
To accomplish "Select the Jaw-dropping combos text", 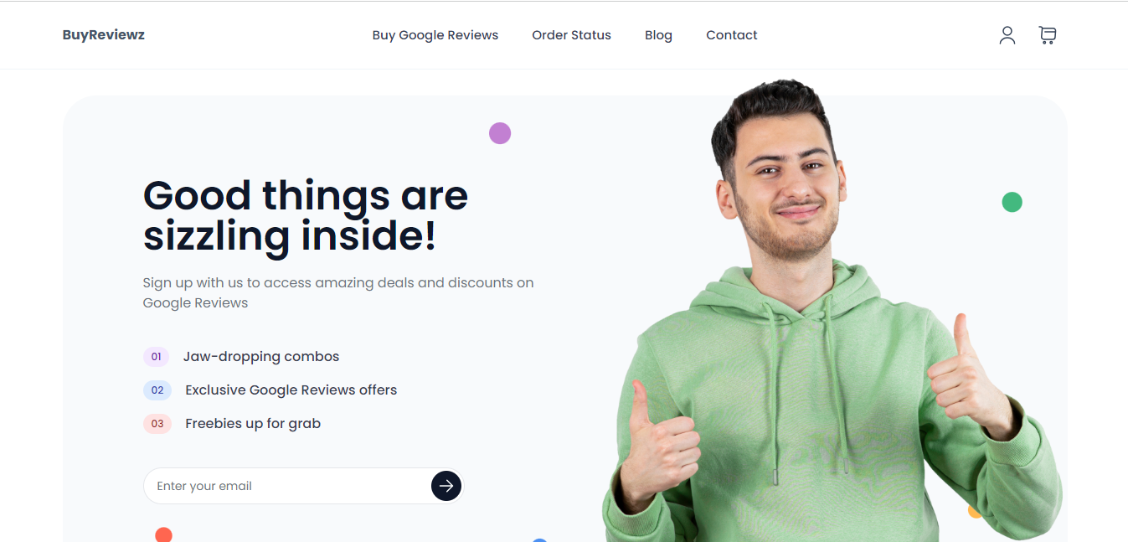I will click(261, 357).
